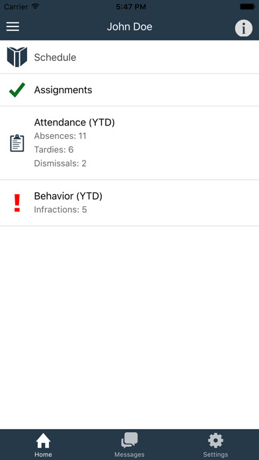This screenshot has height=460, width=259.
Task: Open the Schedule row
Action: 129,57
